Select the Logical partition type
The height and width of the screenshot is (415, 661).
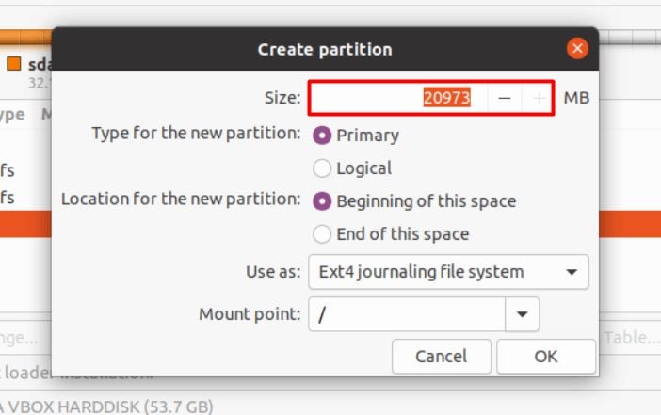click(323, 168)
